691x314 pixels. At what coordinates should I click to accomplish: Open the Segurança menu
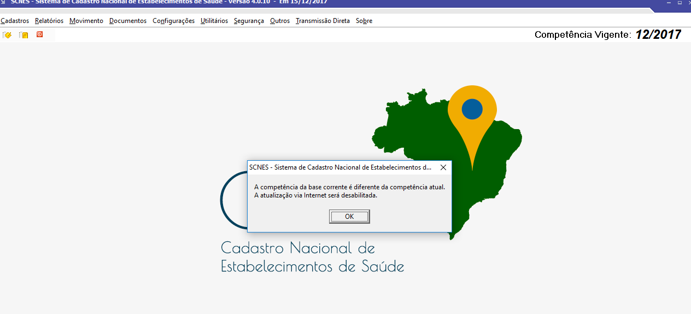(x=249, y=21)
